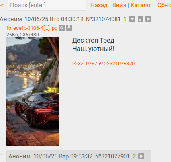Open the fbfecefb-3106-4[...].jpg file link

pyautogui.click(x=32, y=28)
